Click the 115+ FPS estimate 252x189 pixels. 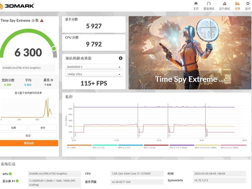pyautogui.click(x=94, y=83)
